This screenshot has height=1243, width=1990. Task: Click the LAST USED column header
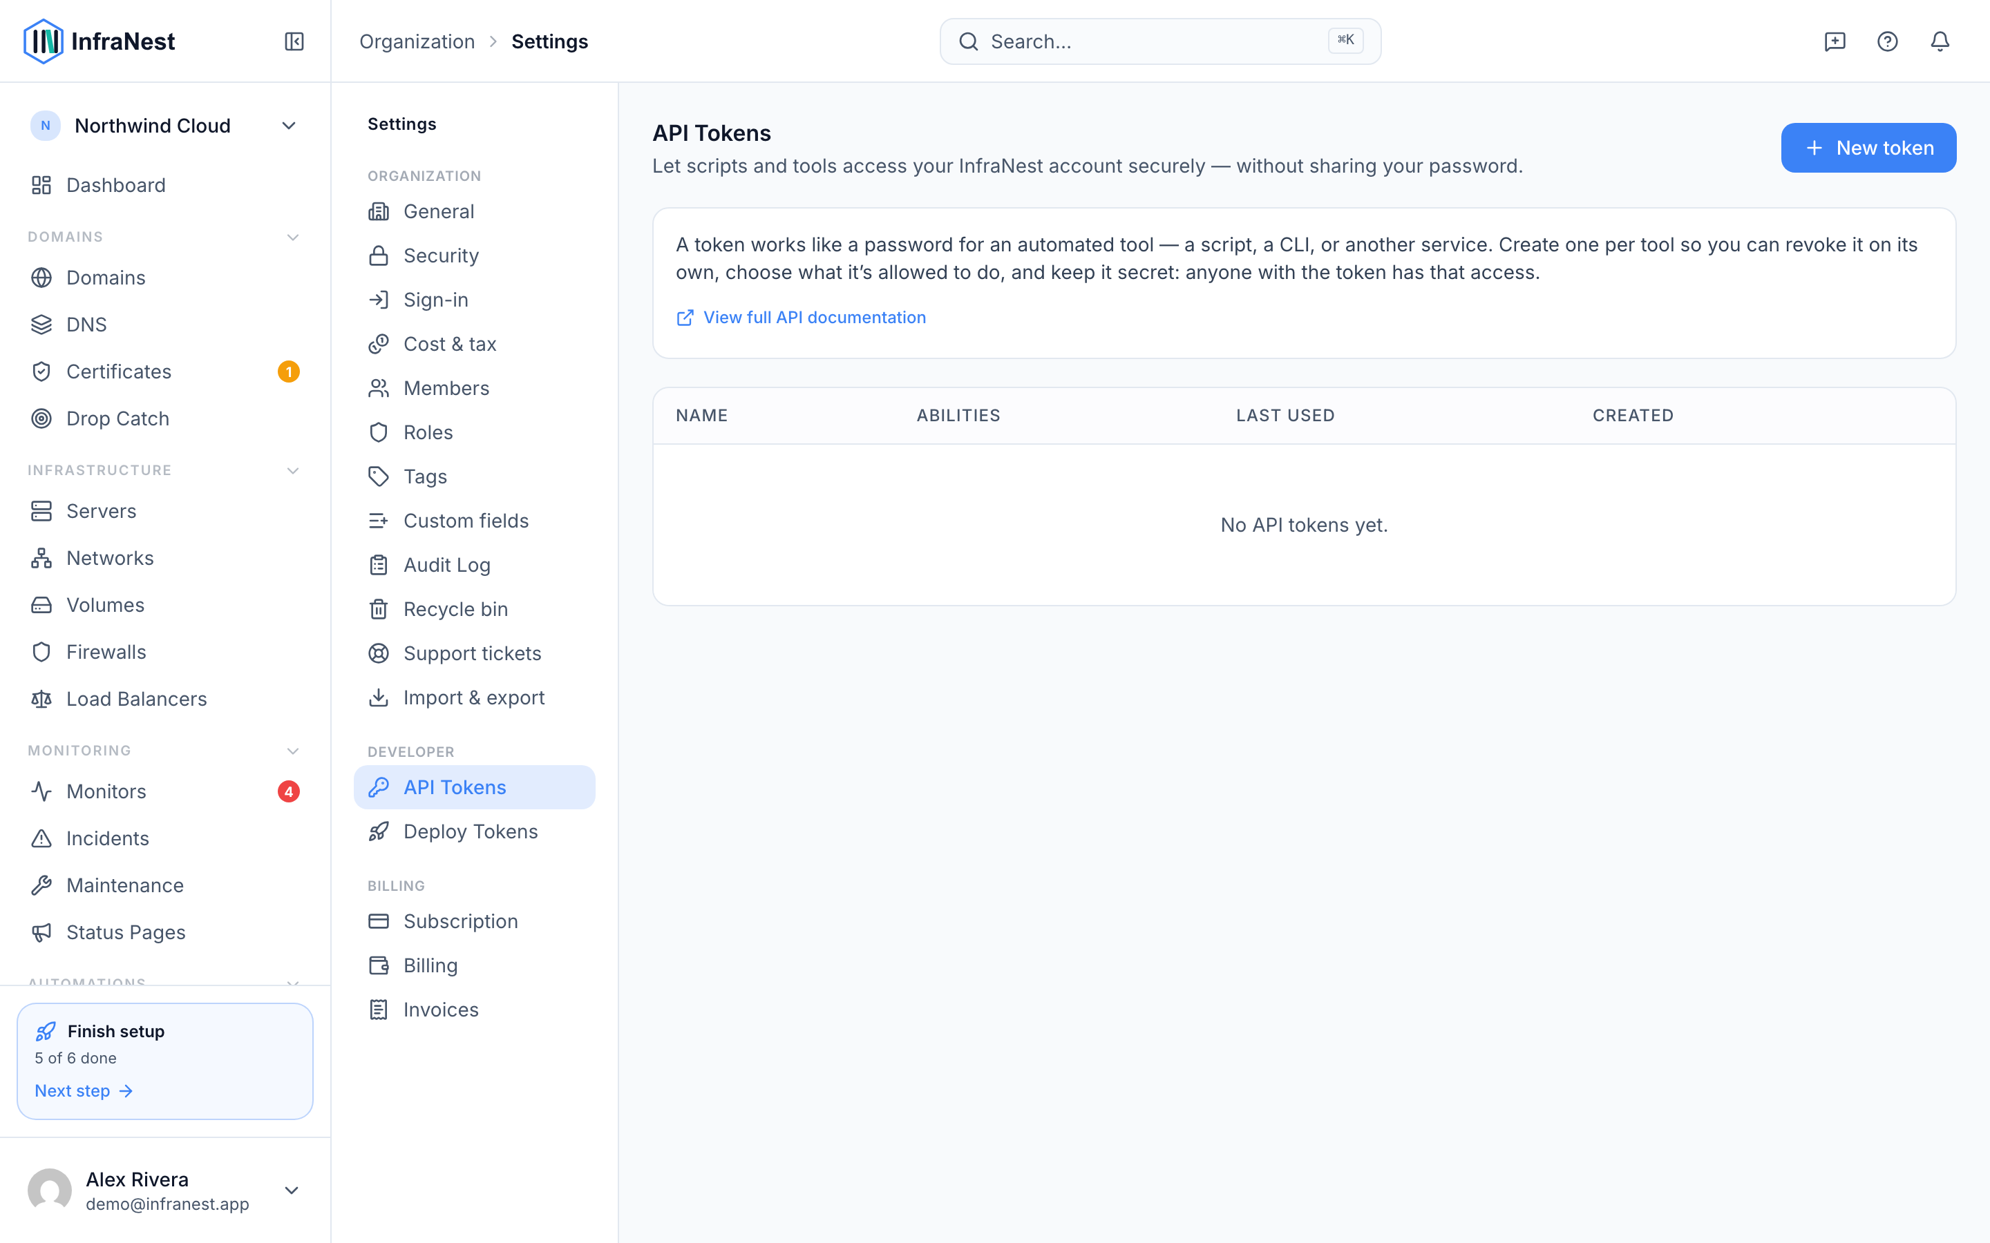coord(1285,416)
